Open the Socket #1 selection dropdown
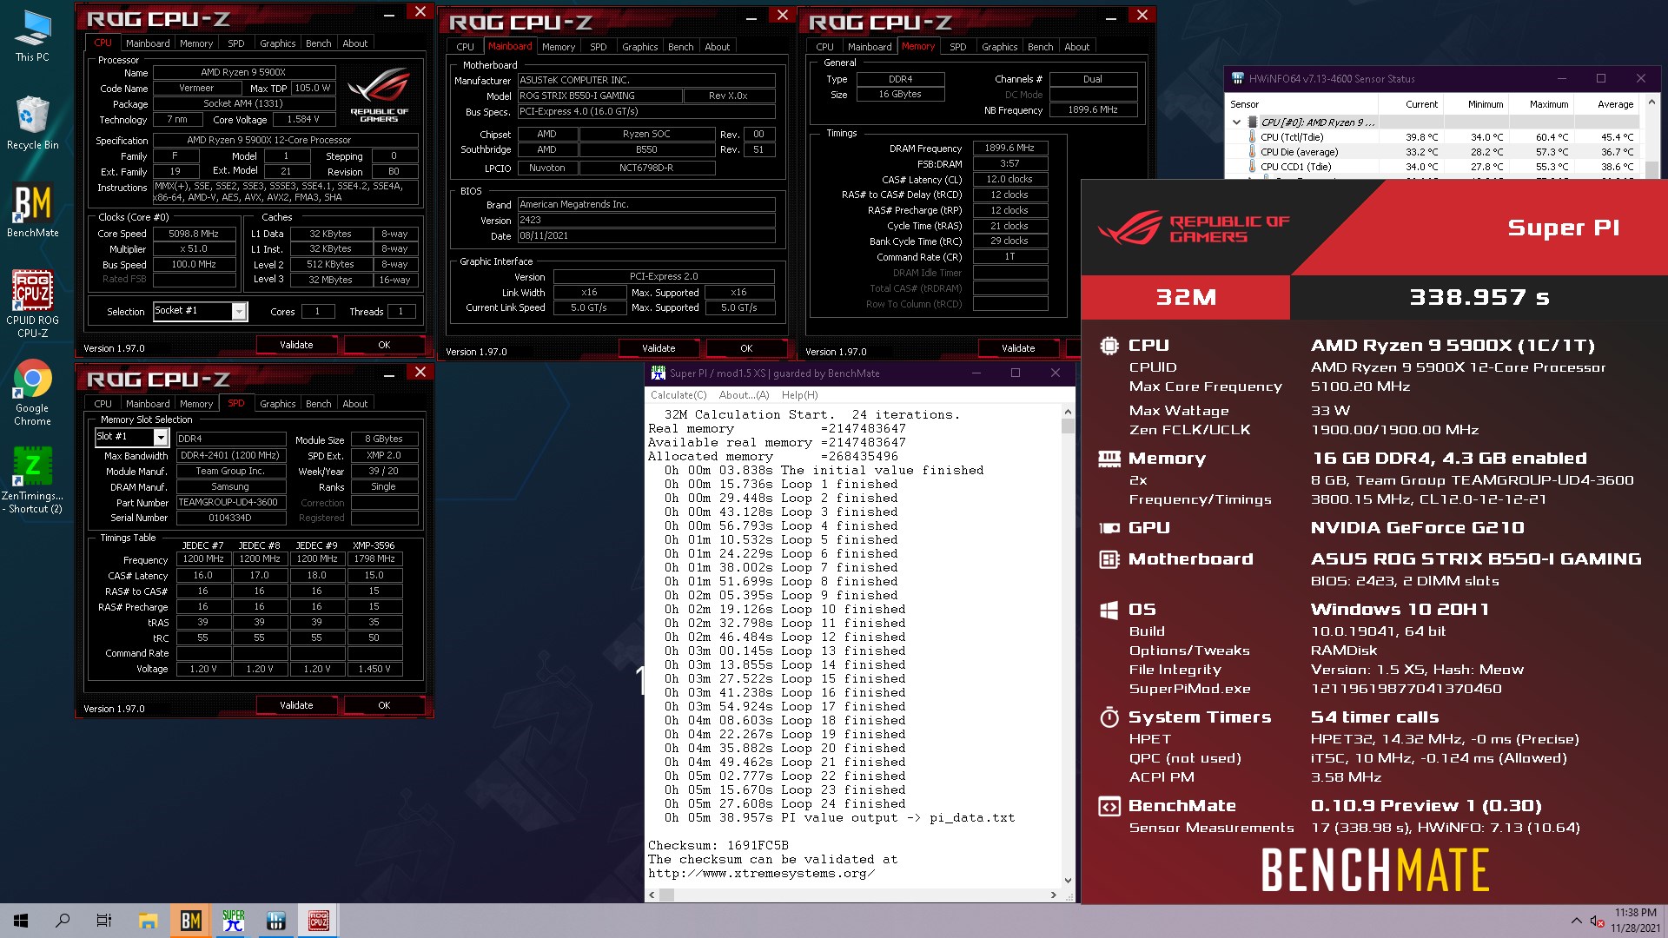Viewport: 1668px width, 938px height. pyautogui.click(x=238, y=311)
